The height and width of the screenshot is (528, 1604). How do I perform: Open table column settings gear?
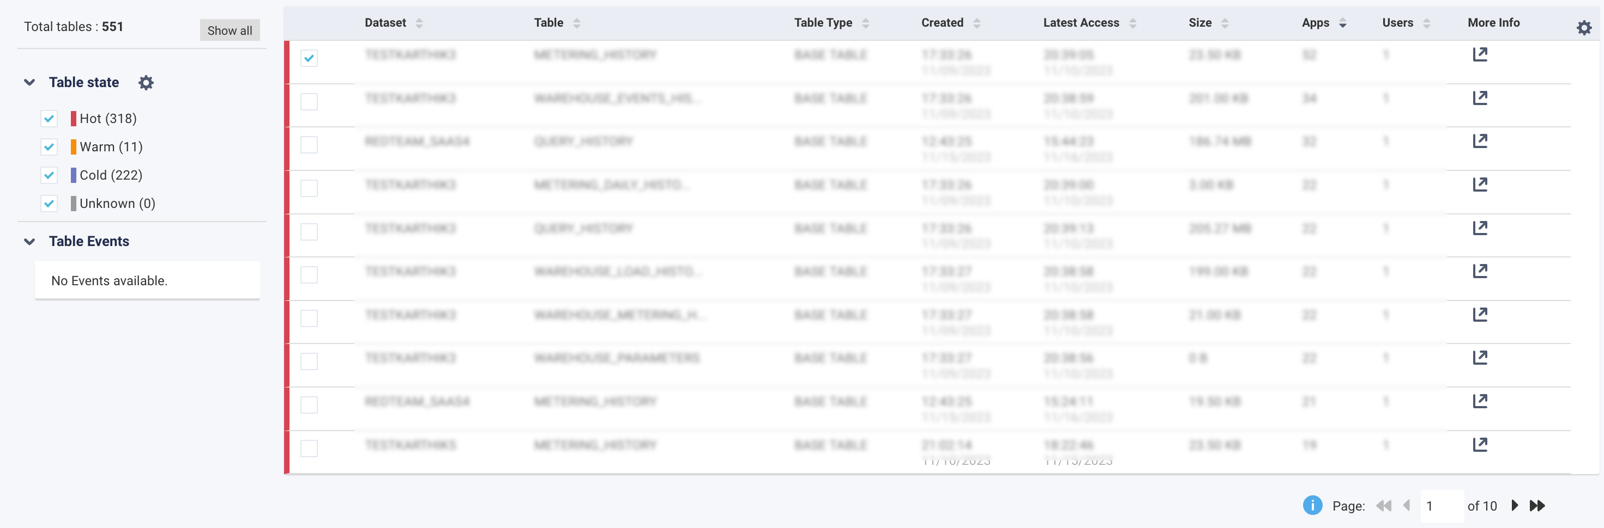tap(1583, 27)
